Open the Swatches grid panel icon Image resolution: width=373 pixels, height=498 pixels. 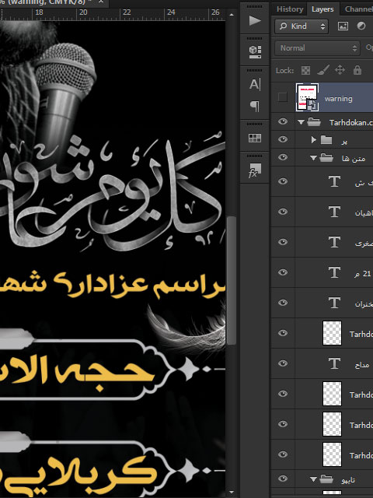[255, 138]
